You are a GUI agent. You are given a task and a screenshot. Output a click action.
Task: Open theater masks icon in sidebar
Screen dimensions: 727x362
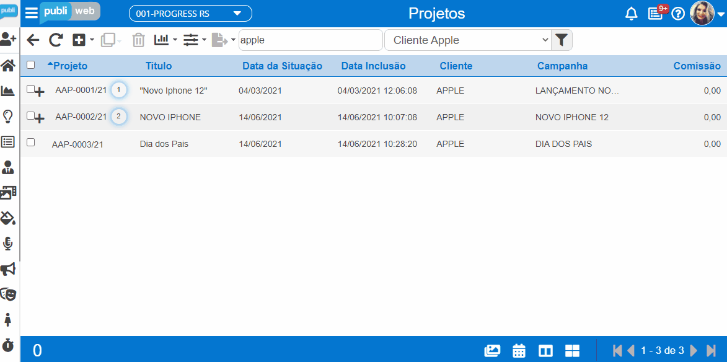pos(8,294)
